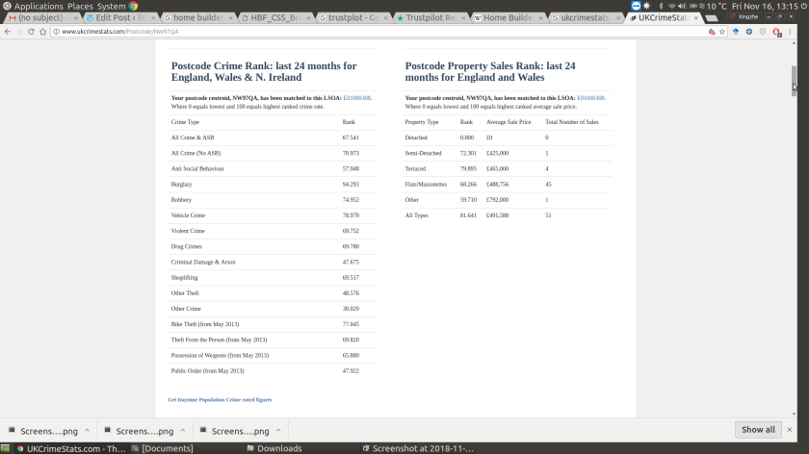Open the Wi-Fi network tray icon
The width and height of the screenshot is (809, 454).
[672, 6]
